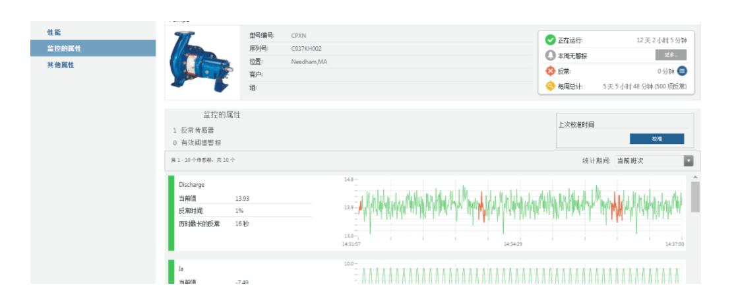Click the chart timestamp 14:34:29

[x=512, y=244]
